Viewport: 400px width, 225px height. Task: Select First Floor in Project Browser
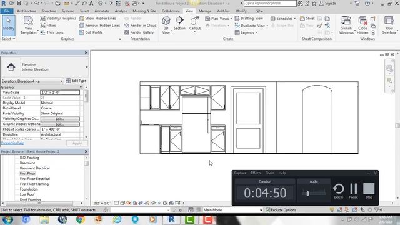[x=27, y=174]
